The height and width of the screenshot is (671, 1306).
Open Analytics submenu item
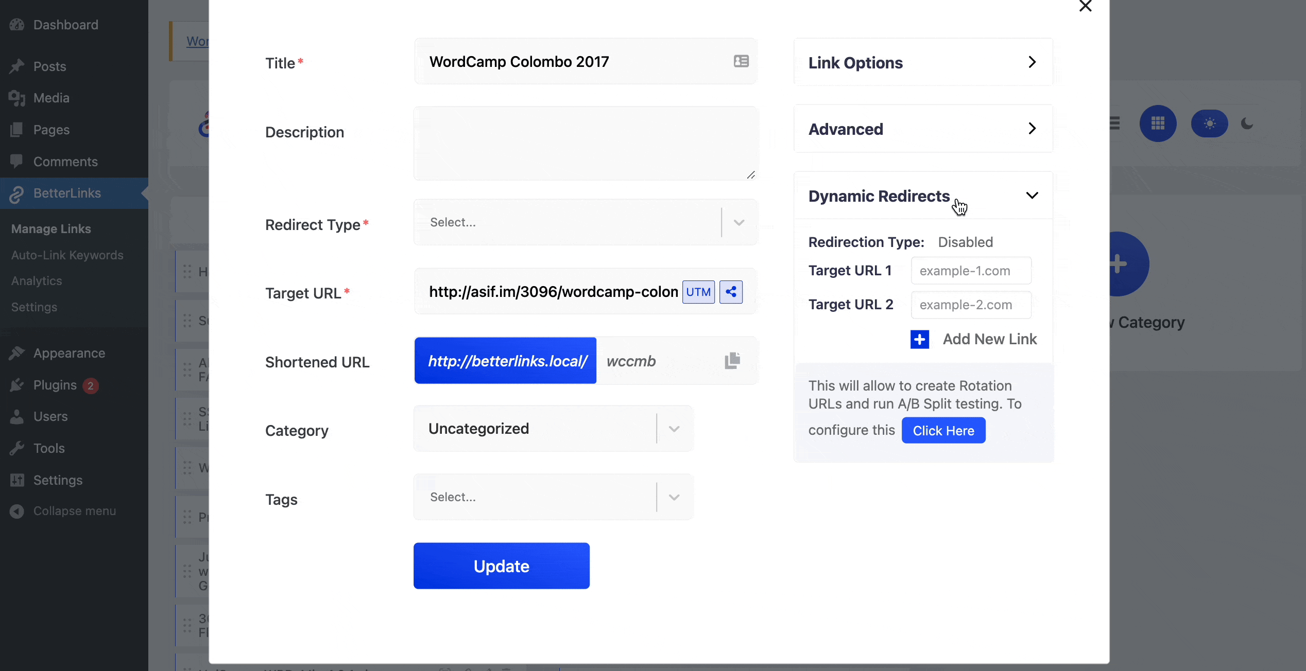(x=37, y=281)
